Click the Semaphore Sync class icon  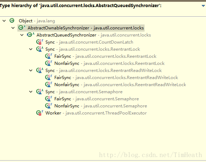click(x=40, y=91)
